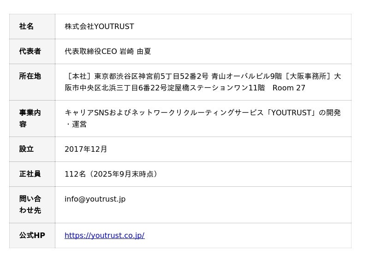Click the 代表取締役CEO 岩崎 由夏 text

click(108, 52)
